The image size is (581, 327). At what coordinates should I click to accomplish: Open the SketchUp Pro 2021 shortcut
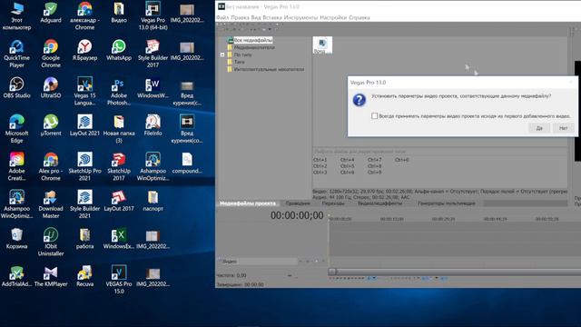tap(84, 166)
